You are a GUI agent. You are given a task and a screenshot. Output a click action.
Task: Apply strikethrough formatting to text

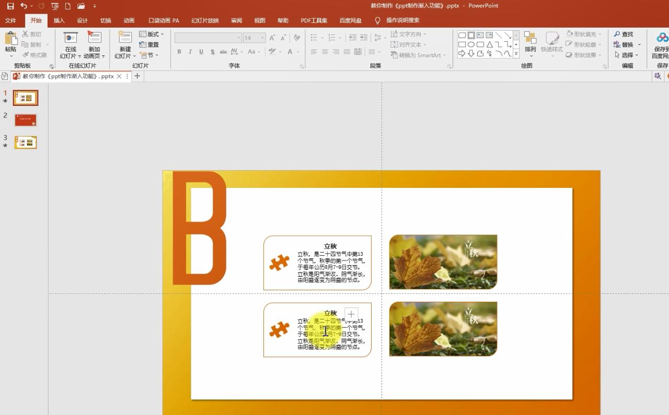[x=223, y=52]
